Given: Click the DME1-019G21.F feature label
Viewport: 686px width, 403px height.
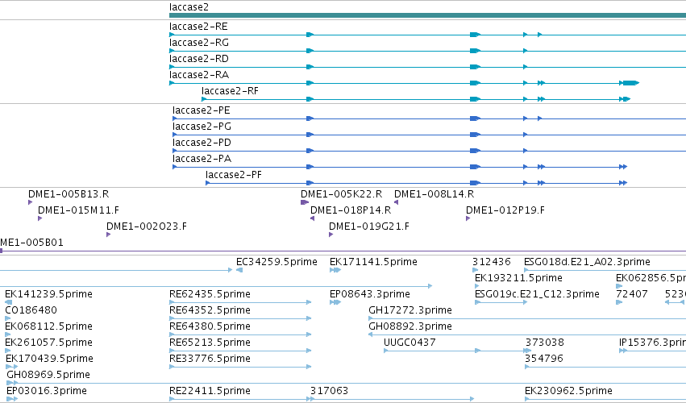Looking at the screenshot, I should (x=369, y=226).
